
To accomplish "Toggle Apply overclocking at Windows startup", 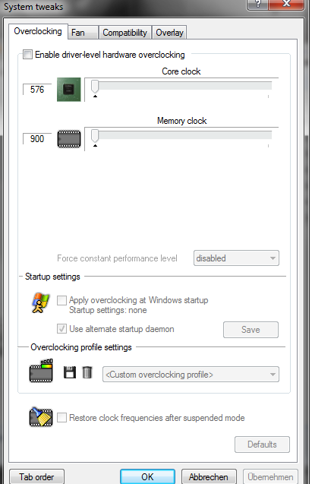I will 61,300.
